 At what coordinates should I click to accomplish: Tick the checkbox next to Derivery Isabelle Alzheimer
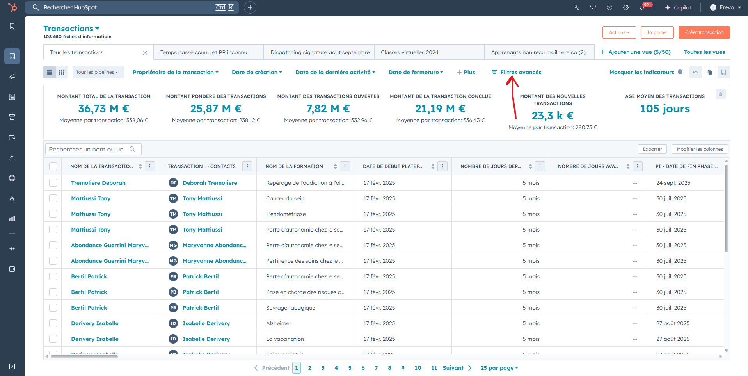click(x=53, y=323)
